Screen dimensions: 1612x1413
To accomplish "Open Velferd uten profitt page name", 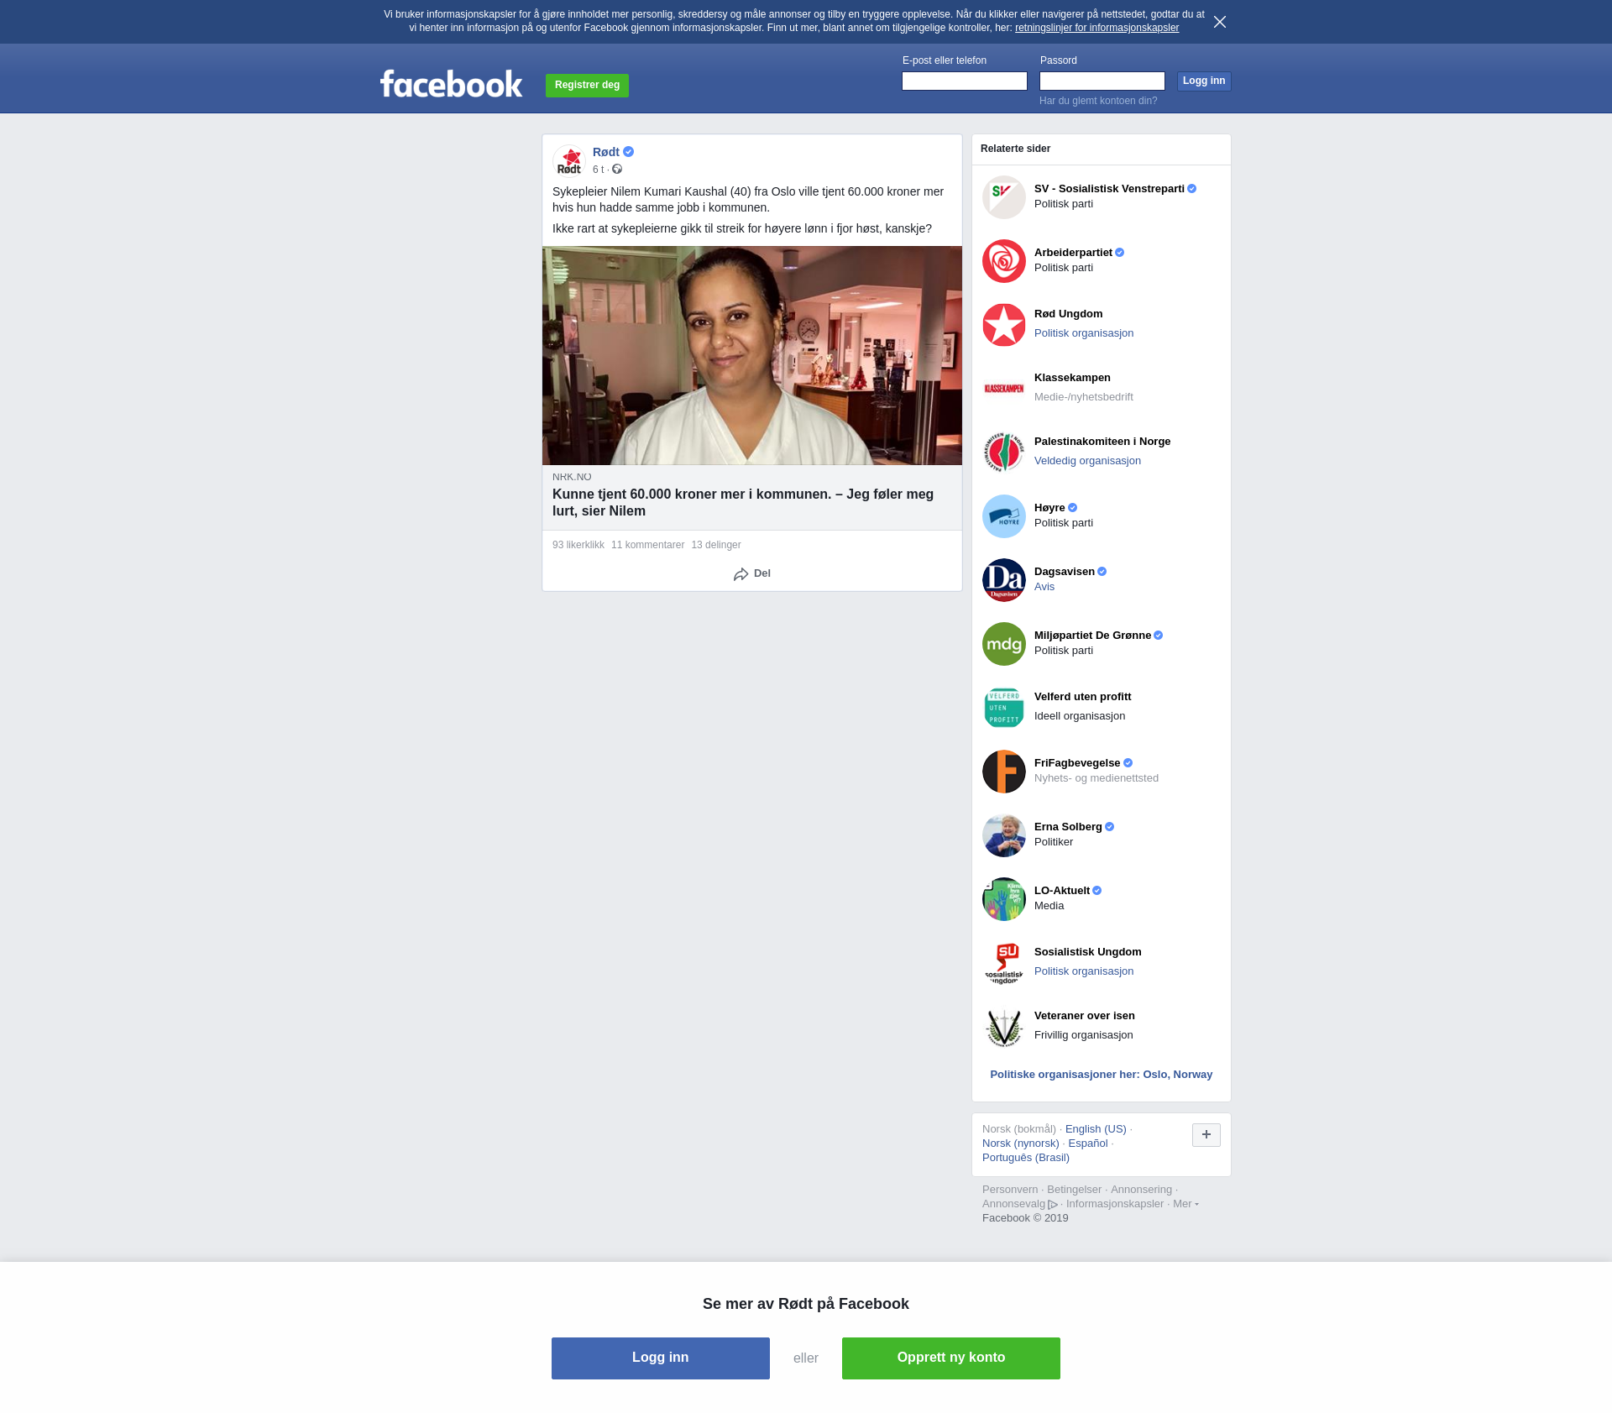I will click(1083, 697).
